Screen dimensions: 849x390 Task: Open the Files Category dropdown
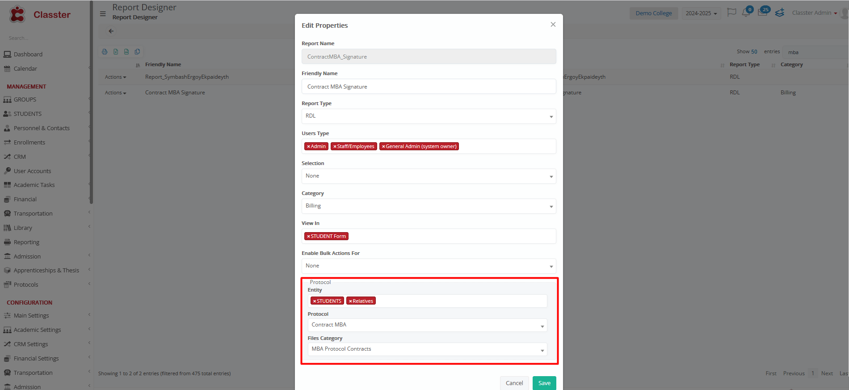pos(427,349)
